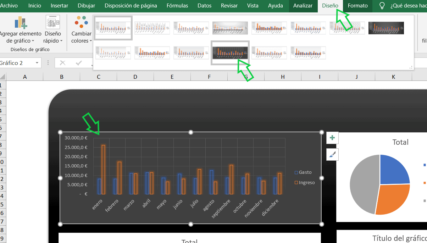Viewport: 427px width, 243px height.
Task: Open Disposición de página tab
Action: [131, 6]
